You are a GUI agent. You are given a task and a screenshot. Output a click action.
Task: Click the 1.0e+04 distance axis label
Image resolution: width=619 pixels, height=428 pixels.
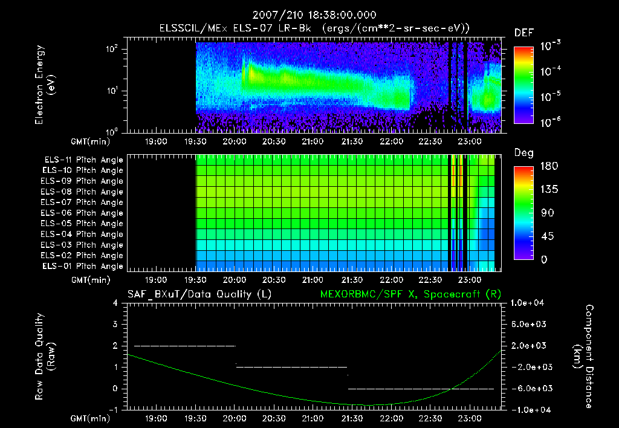tap(527, 303)
